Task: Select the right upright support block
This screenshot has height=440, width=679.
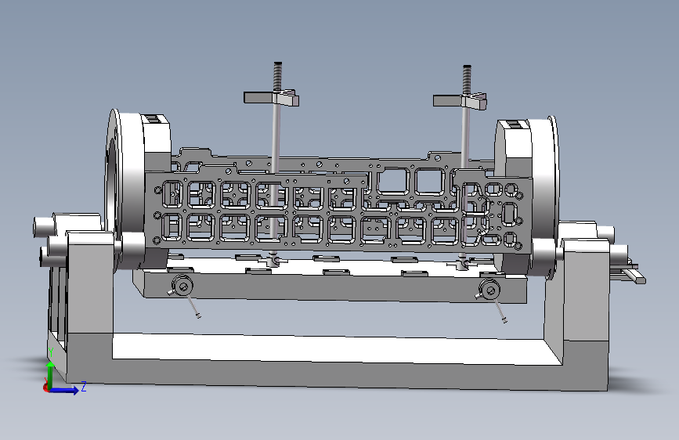Action: click(x=584, y=290)
